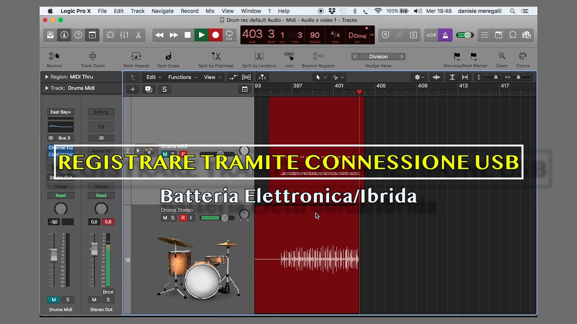Click the Bounce Regions icon
The height and width of the screenshot is (324, 577).
coord(318,56)
